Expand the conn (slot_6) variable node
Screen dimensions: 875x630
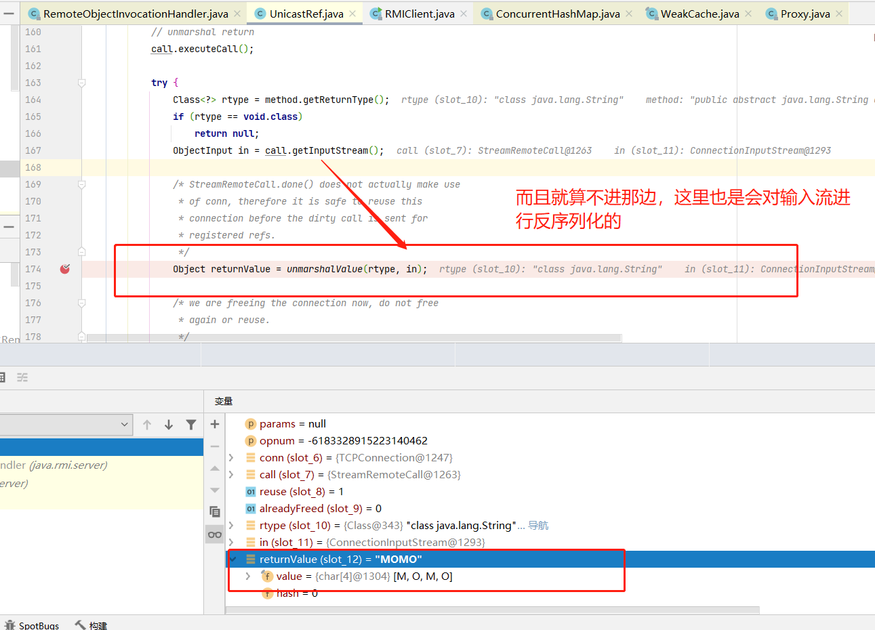coord(231,458)
